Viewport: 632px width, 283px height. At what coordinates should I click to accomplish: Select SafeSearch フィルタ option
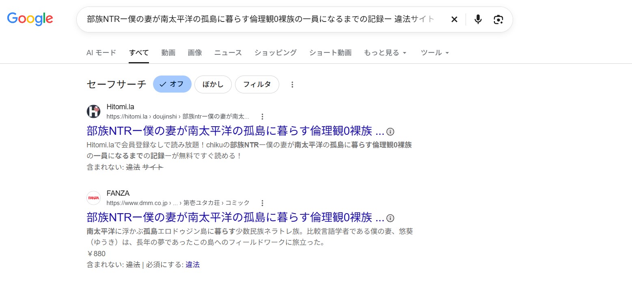click(x=257, y=84)
